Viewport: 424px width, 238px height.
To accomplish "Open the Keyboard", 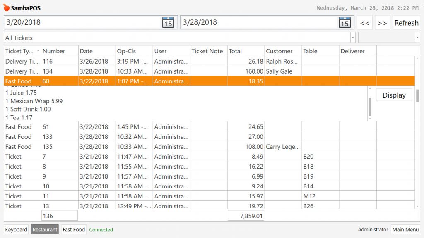I will tap(16, 230).
